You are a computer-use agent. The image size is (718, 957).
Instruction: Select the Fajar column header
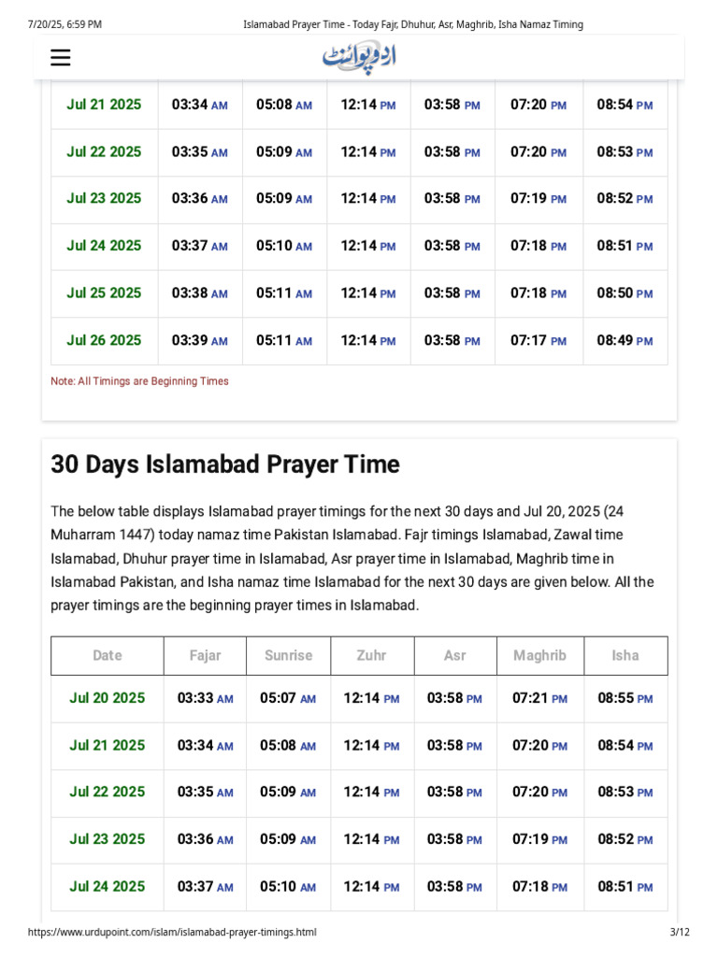[205, 656]
